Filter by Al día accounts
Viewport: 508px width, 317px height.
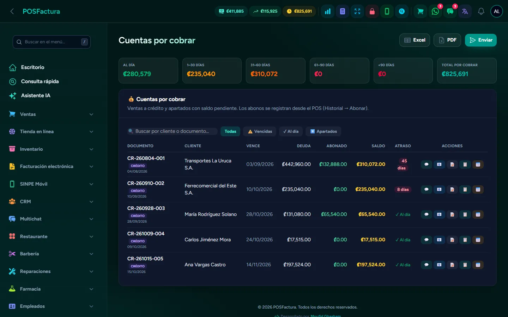(x=291, y=131)
